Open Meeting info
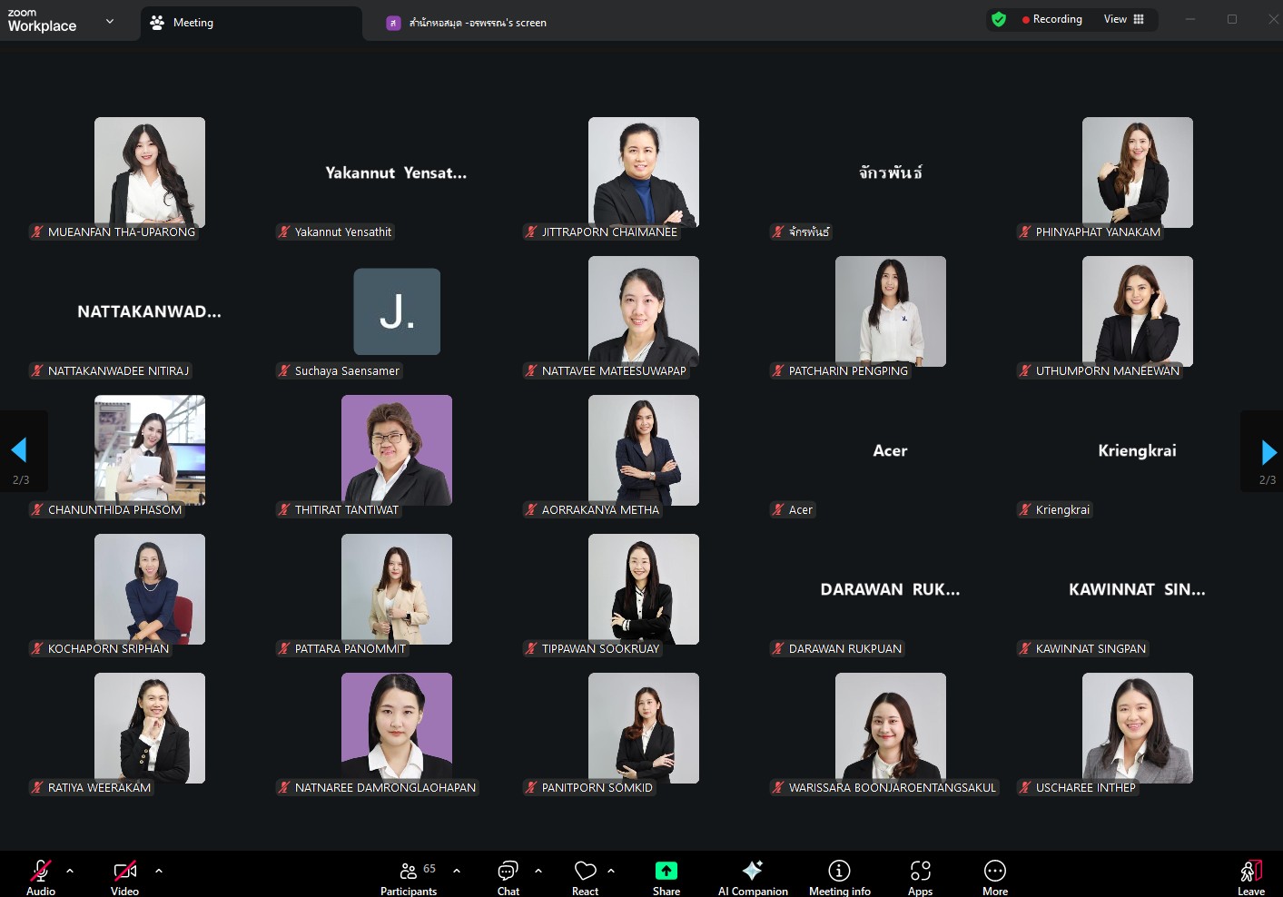 click(839, 877)
